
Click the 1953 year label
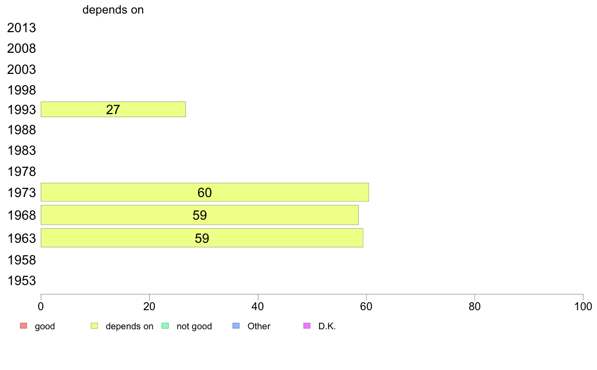pos(22,281)
